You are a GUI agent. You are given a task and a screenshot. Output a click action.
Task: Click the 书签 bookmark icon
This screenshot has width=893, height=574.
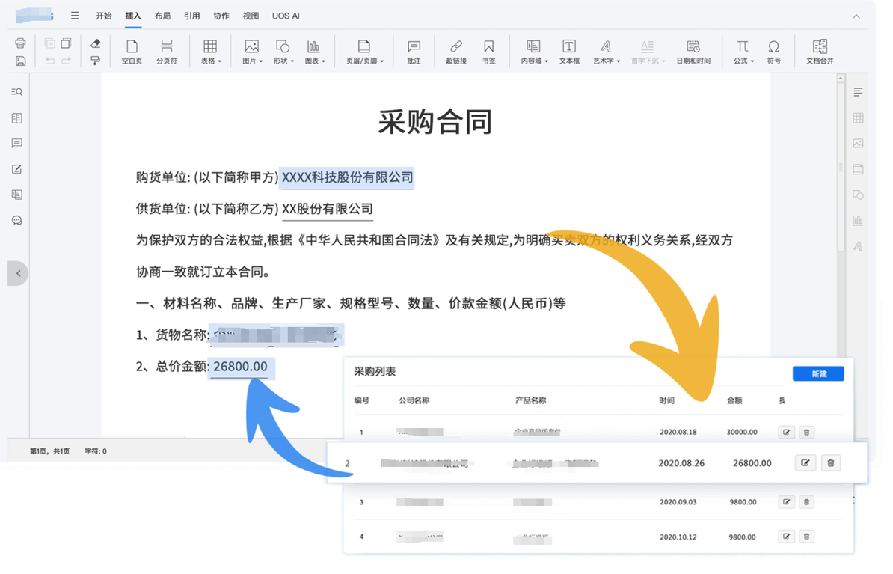(488, 52)
